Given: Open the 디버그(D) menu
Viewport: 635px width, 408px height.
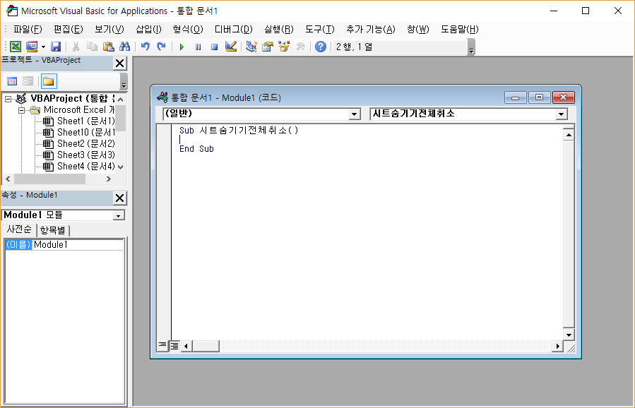Looking at the screenshot, I should coord(233,29).
